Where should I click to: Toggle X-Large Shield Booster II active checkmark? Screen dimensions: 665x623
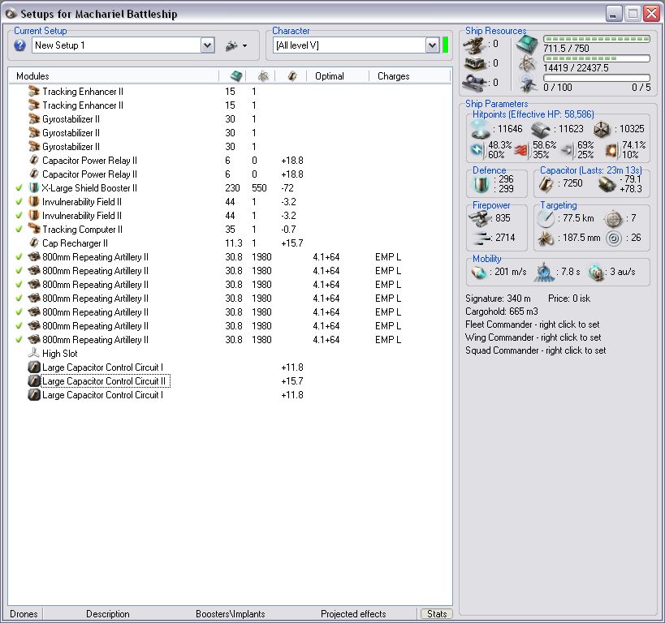coord(19,188)
